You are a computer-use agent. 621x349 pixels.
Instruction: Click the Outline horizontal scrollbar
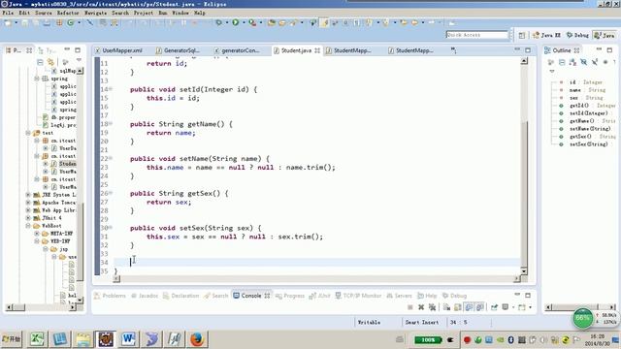[580, 307]
